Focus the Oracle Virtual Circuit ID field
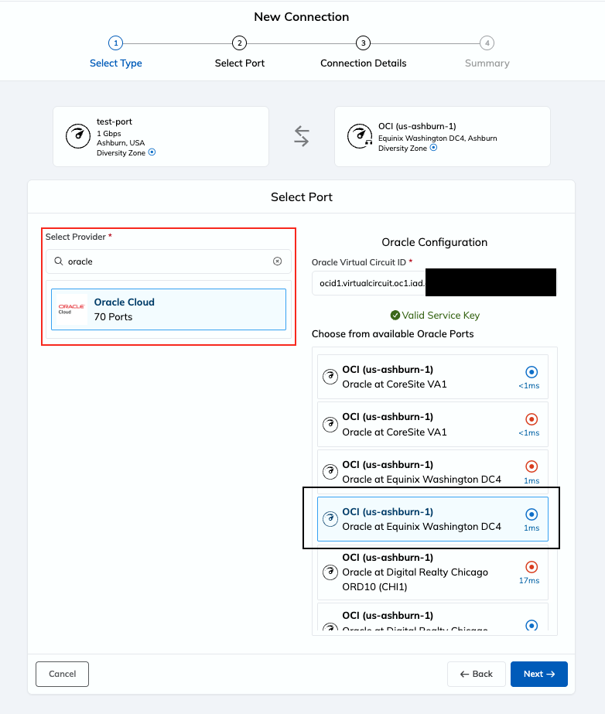Viewport: 605px width, 714px height. 434,283
